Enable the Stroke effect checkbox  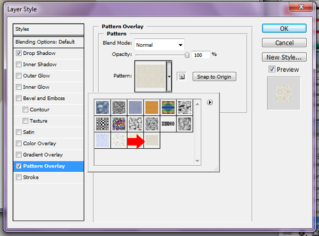coord(19,178)
